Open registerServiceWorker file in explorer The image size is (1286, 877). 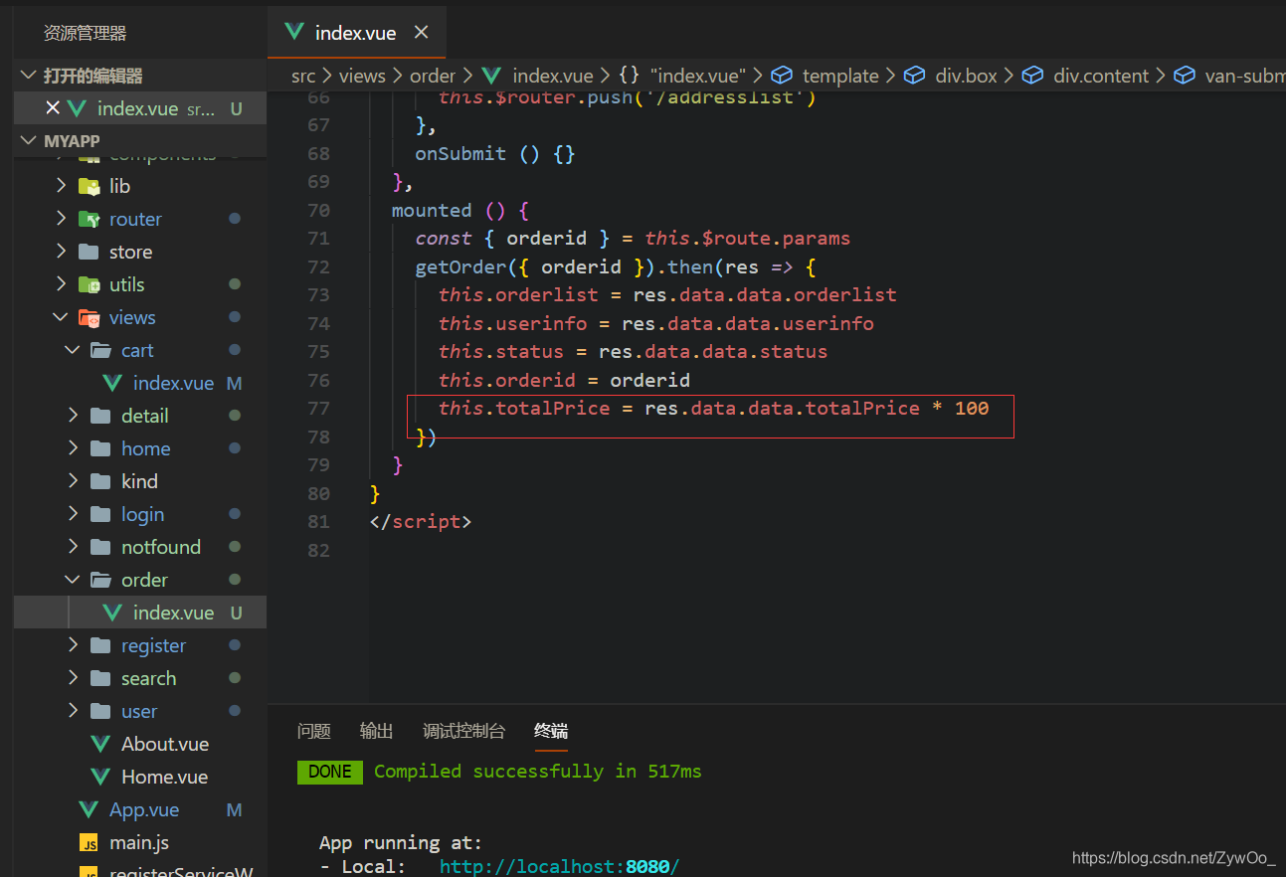click(181, 873)
